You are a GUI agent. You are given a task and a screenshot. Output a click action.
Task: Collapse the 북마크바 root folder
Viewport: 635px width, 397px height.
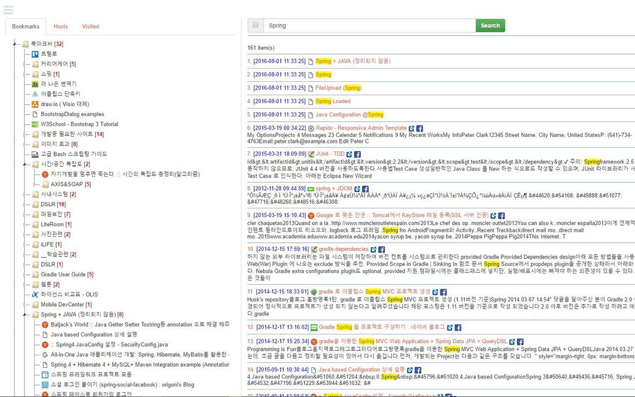15,44
